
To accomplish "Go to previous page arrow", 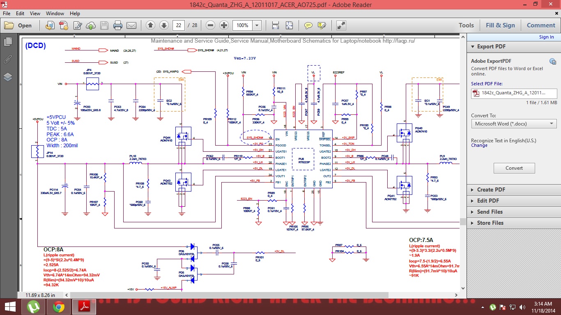I will [x=150, y=25].
